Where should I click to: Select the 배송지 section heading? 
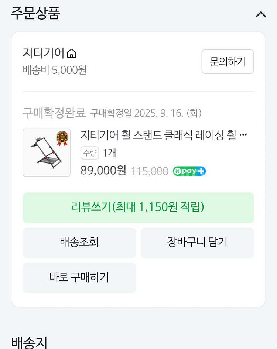[29, 342]
